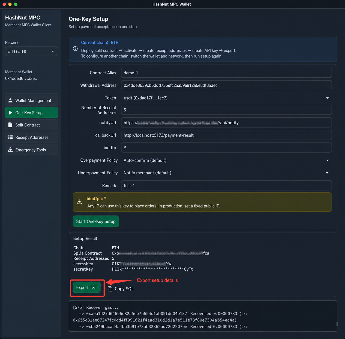Click the document icon beside Split Contract
Image resolution: width=345 pixels, height=339 pixels.
[10, 125]
